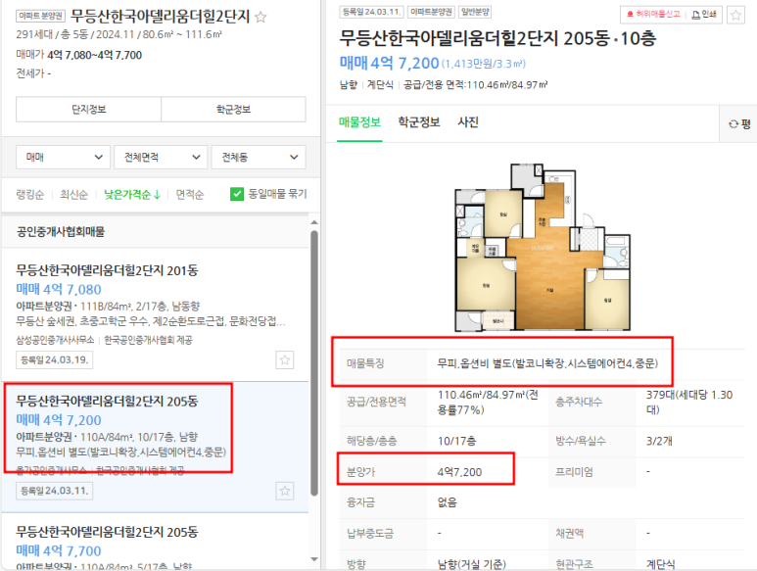
Task: Sort listings by 낮은가격순
Action: (x=132, y=195)
